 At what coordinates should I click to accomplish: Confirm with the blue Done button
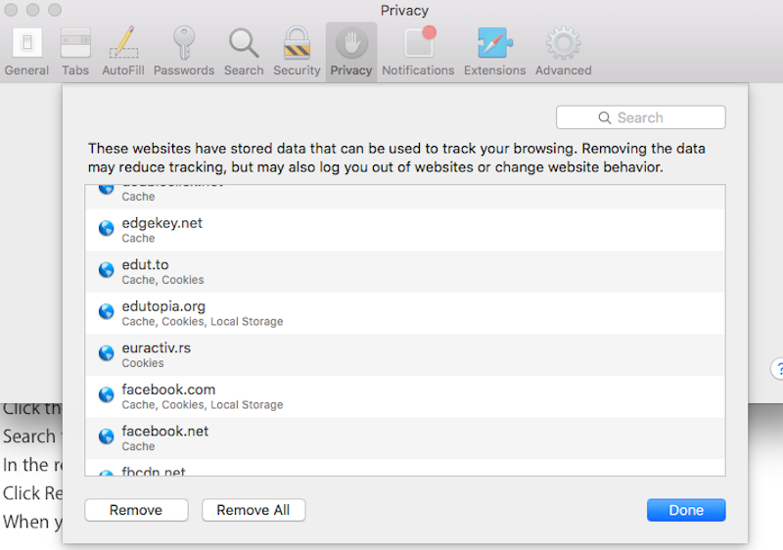(x=686, y=510)
